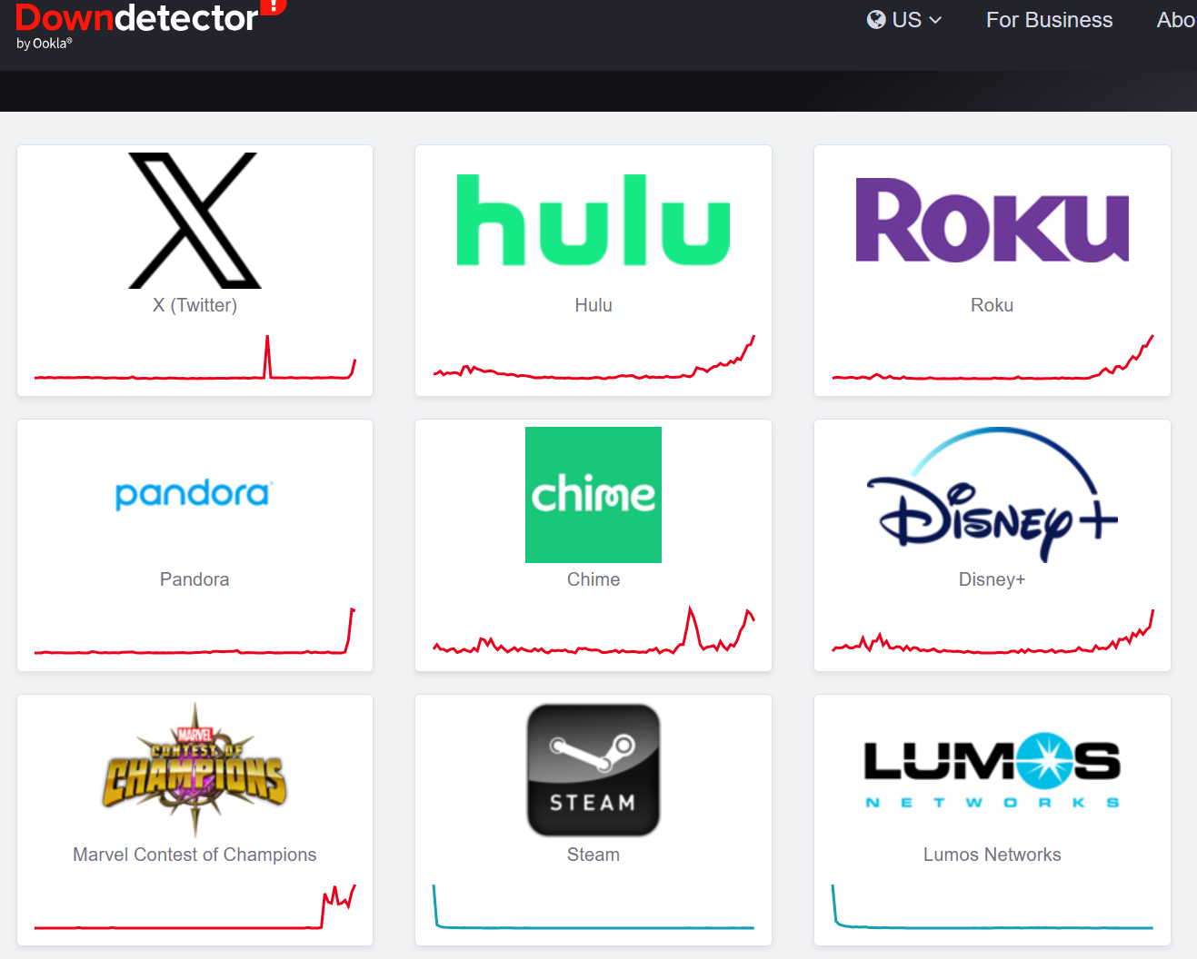Click the Marvel Contest of Champions label
Image resolution: width=1197 pixels, height=959 pixels.
195,855
